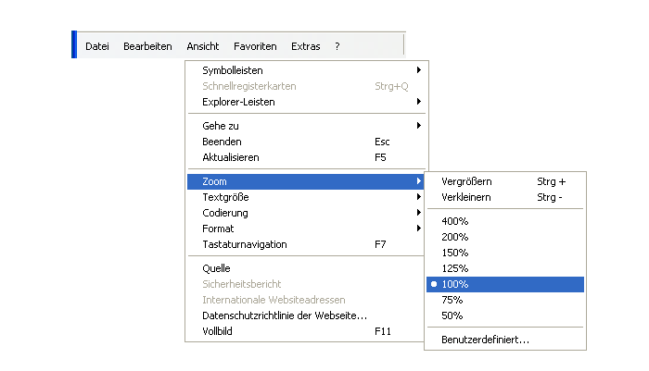Open Benutzerdefiniert custom zoom dialog

click(x=505, y=340)
